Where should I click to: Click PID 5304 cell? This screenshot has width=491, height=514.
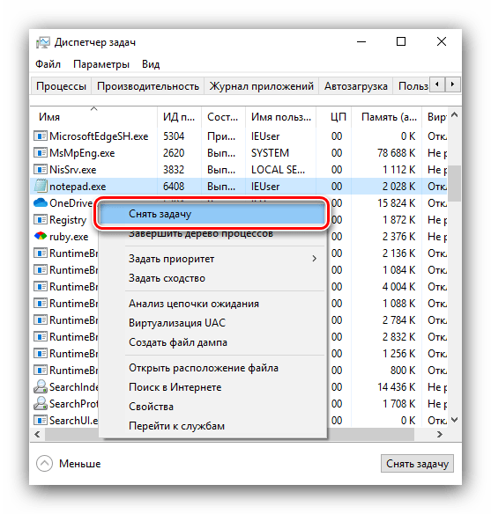click(x=174, y=136)
